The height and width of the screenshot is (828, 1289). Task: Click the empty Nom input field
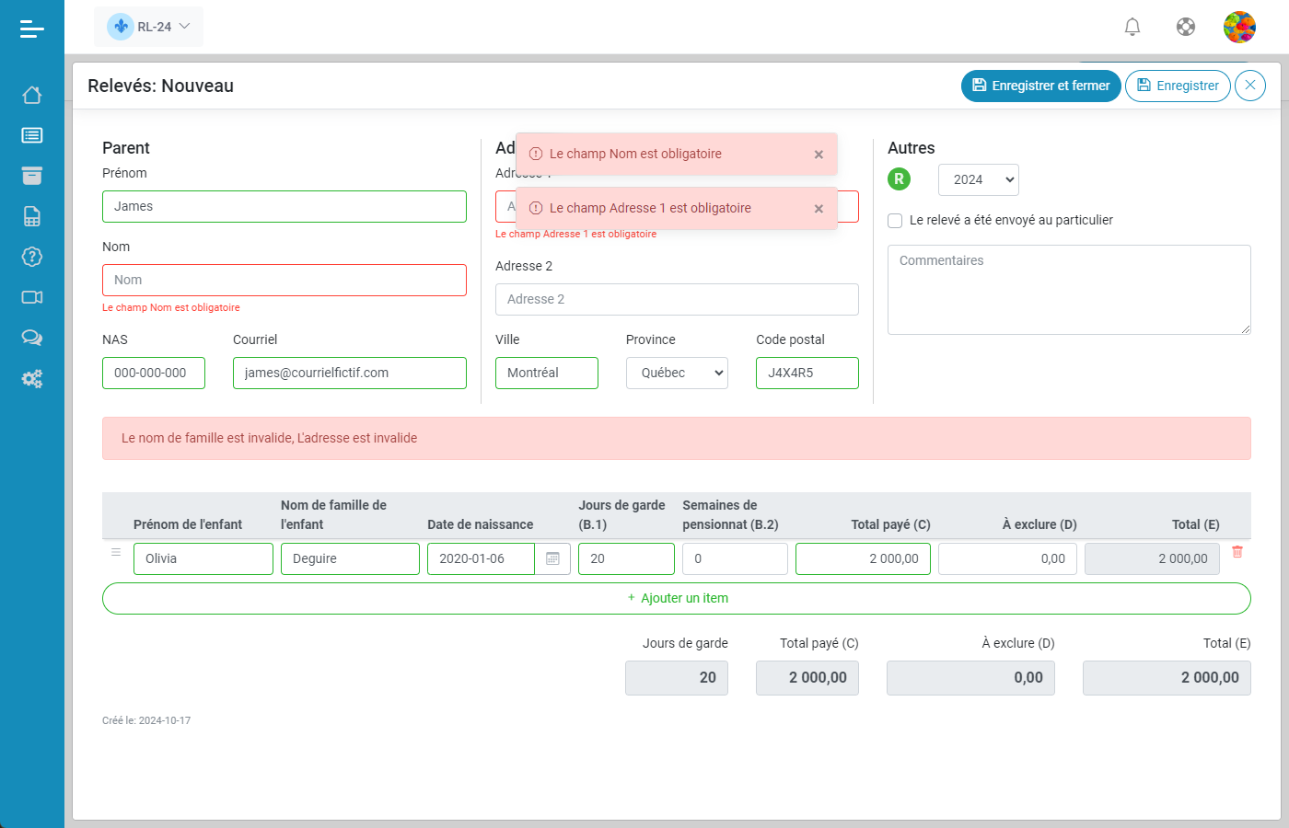[x=285, y=280]
